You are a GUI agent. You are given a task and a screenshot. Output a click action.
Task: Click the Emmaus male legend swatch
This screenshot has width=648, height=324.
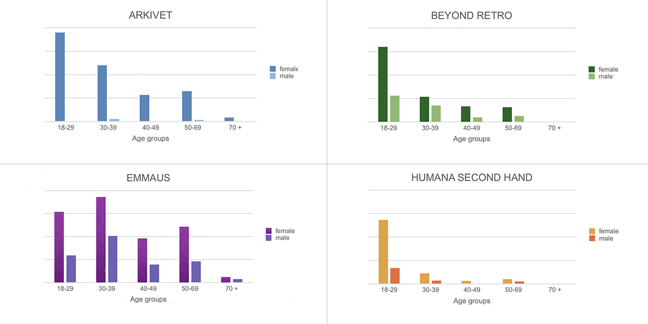pos(269,238)
